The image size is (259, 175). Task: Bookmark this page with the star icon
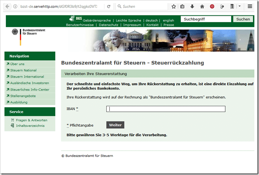point(174,7)
